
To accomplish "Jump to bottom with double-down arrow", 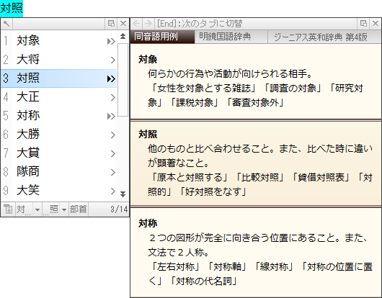I will 123,194.
